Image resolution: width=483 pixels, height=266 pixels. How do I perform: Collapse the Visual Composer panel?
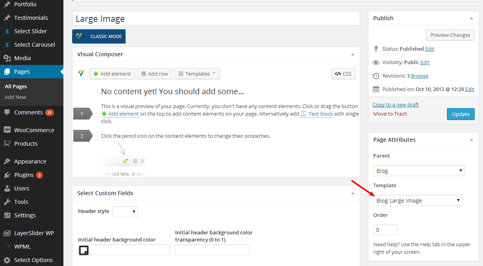(352, 54)
